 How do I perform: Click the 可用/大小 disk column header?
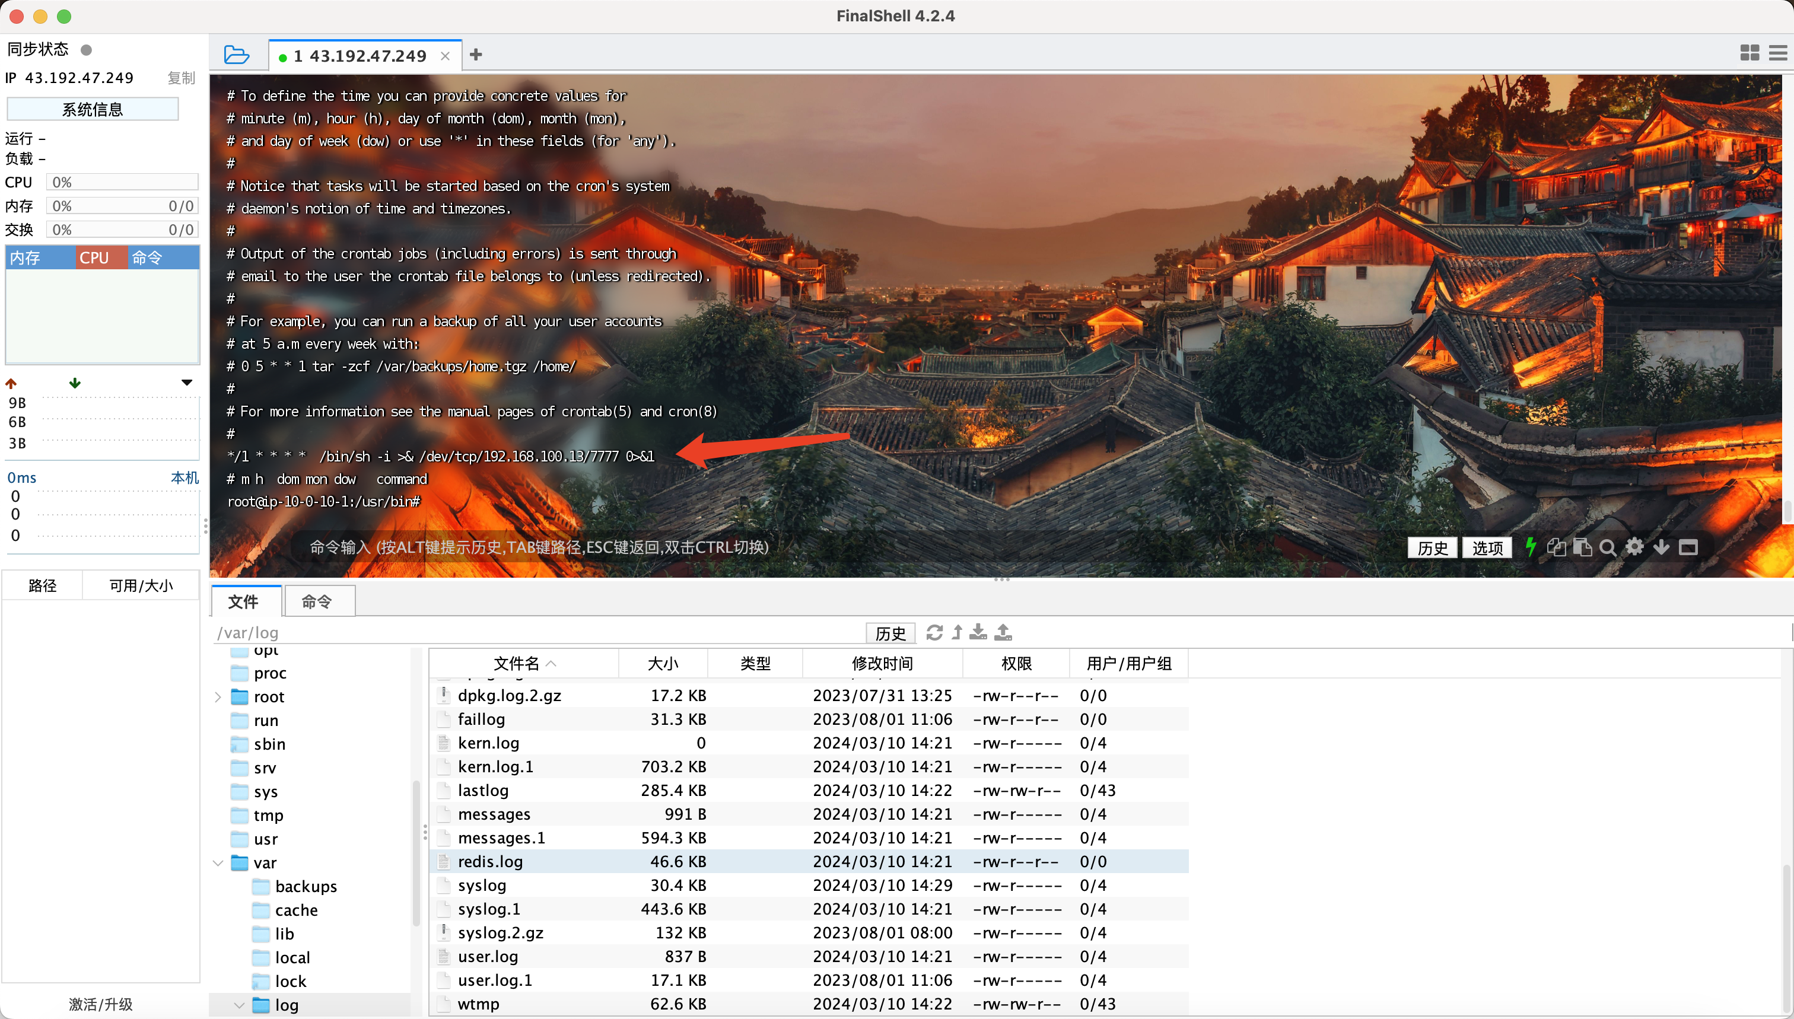pos(141,585)
